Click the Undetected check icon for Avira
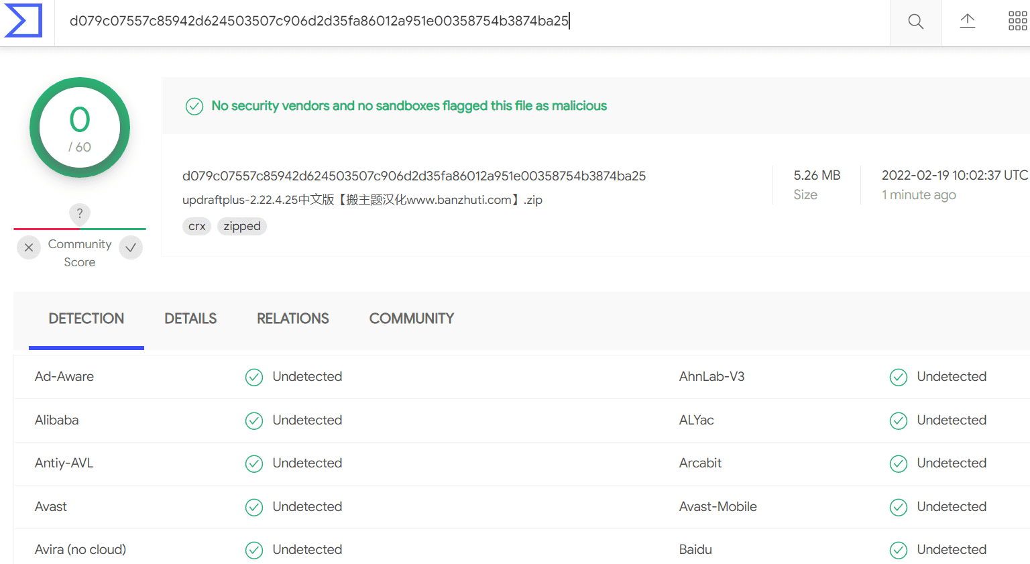 254,551
